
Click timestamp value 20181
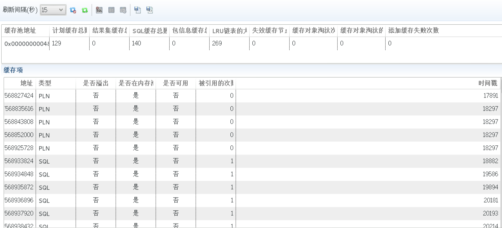click(490, 200)
